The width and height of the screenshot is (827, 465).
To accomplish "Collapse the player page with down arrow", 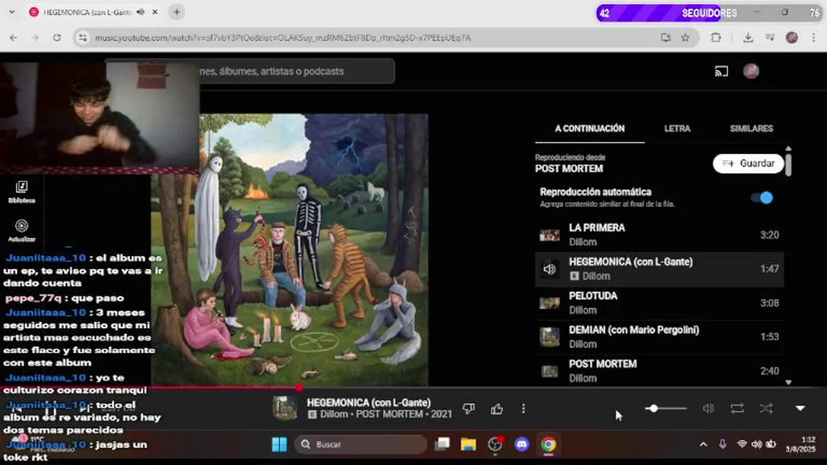I will (801, 408).
